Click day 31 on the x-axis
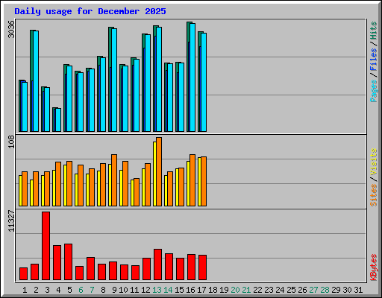382x298 pixels. pos(358,290)
